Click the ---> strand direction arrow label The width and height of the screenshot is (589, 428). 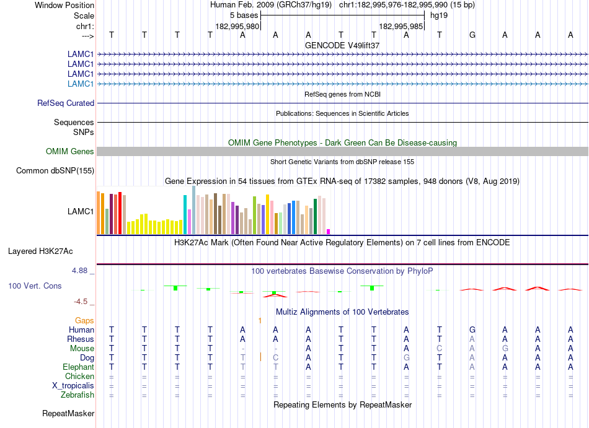(88, 36)
